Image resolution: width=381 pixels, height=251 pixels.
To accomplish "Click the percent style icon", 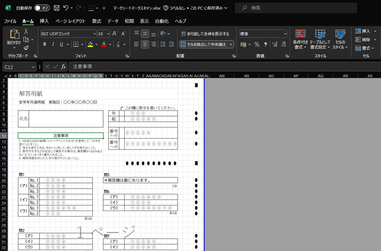I will tap(257, 44).
